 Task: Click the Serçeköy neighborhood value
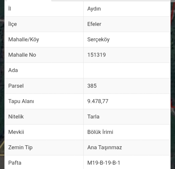click(x=98, y=40)
